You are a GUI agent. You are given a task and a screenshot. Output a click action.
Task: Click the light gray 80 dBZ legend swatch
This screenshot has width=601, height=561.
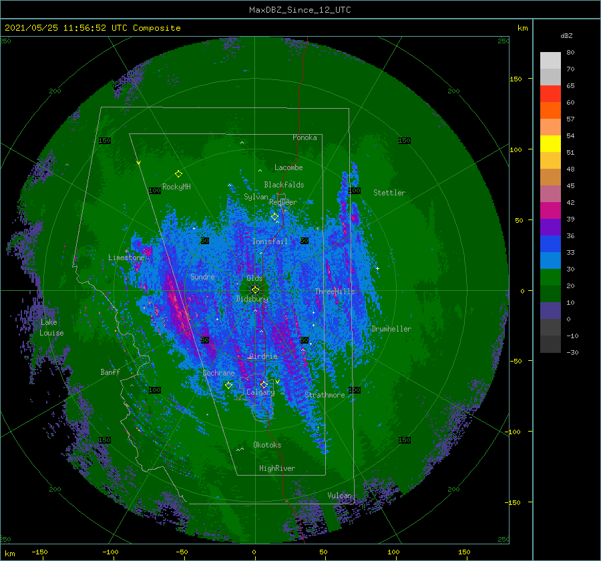click(x=550, y=61)
